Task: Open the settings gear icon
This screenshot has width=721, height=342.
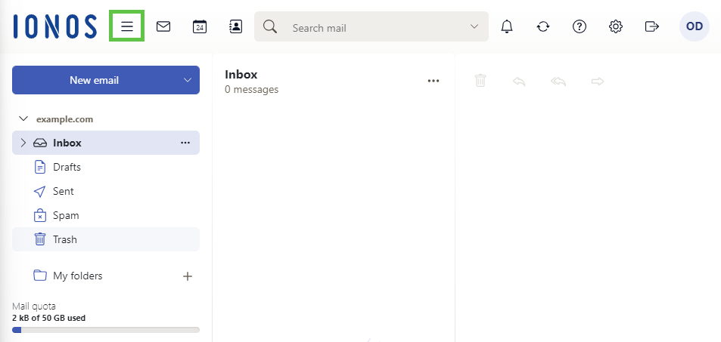Action: pyautogui.click(x=616, y=26)
